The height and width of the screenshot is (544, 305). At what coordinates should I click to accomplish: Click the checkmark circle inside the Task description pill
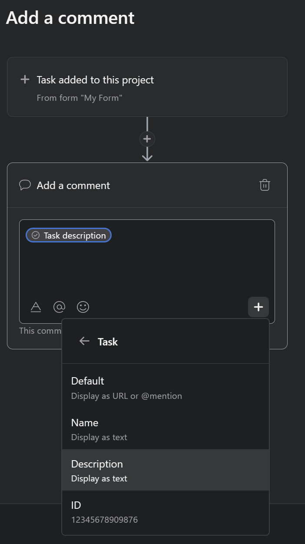[35, 235]
